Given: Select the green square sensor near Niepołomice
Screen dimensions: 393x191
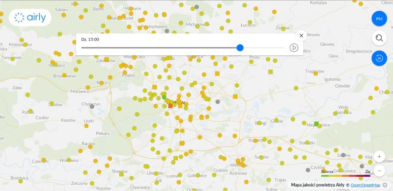Looking at the screenshot, I should [x=316, y=123].
